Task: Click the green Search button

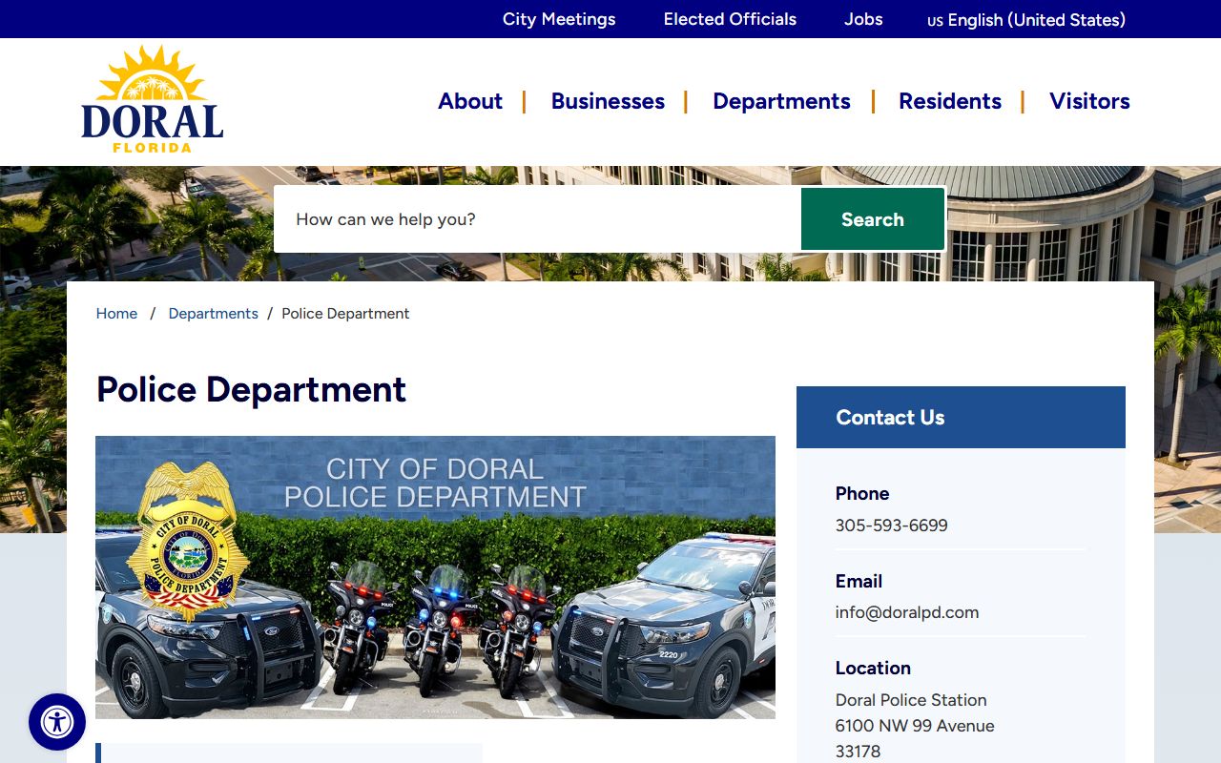Action: tap(873, 219)
